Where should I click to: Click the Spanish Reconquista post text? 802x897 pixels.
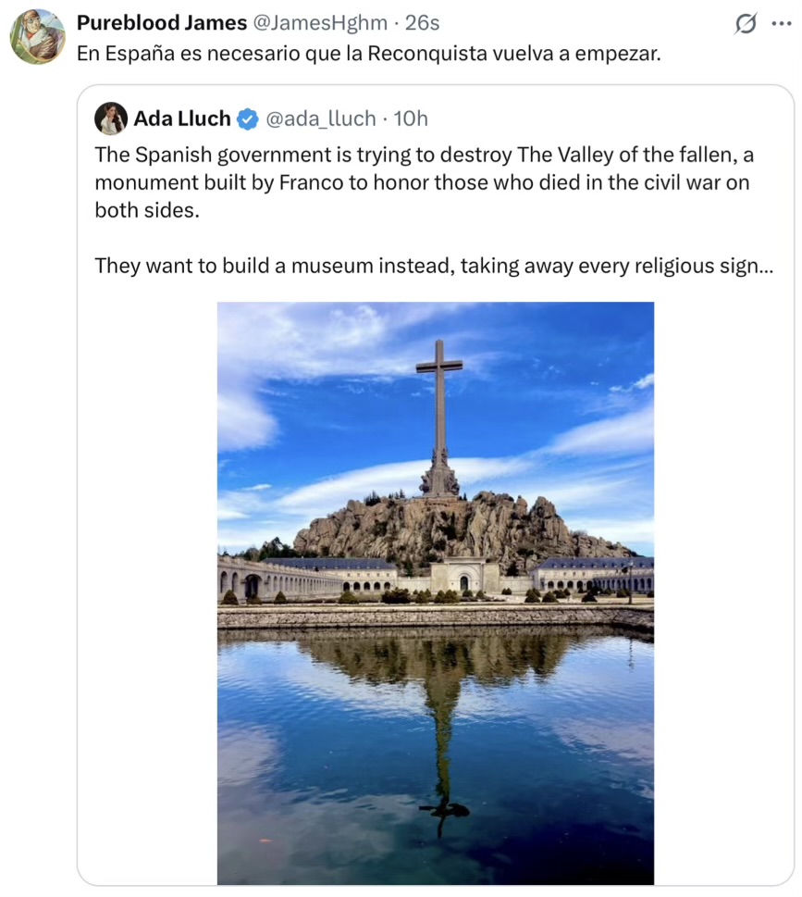(x=368, y=54)
